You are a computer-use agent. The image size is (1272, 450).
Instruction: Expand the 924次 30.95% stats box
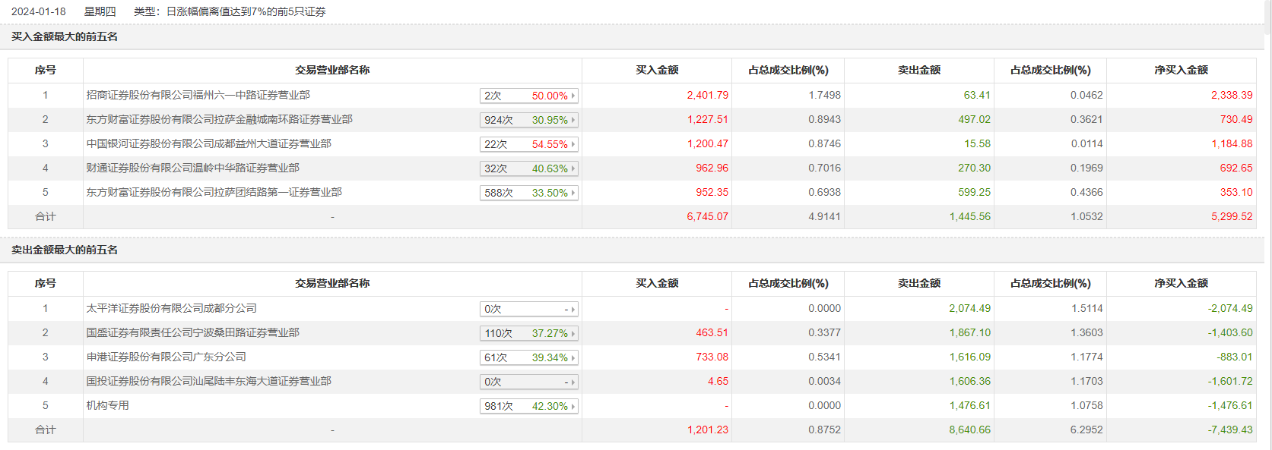[x=529, y=120]
